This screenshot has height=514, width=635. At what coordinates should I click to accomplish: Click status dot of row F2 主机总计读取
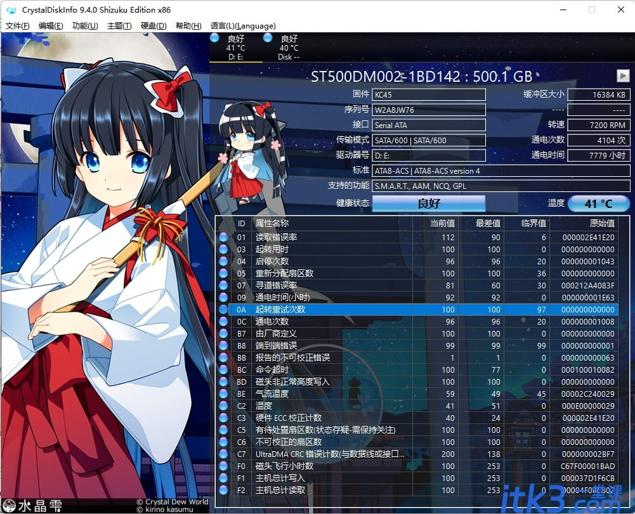coord(223,490)
